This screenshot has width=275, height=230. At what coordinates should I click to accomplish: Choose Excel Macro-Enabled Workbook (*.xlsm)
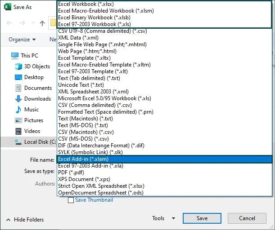click(165, 11)
